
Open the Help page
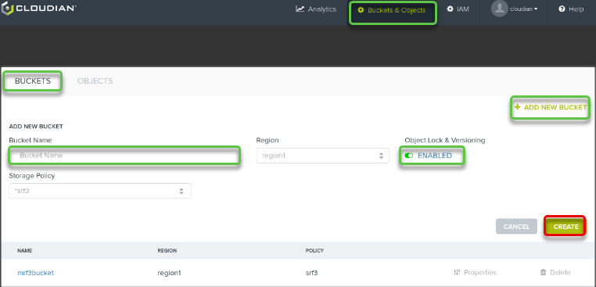(571, 9)
